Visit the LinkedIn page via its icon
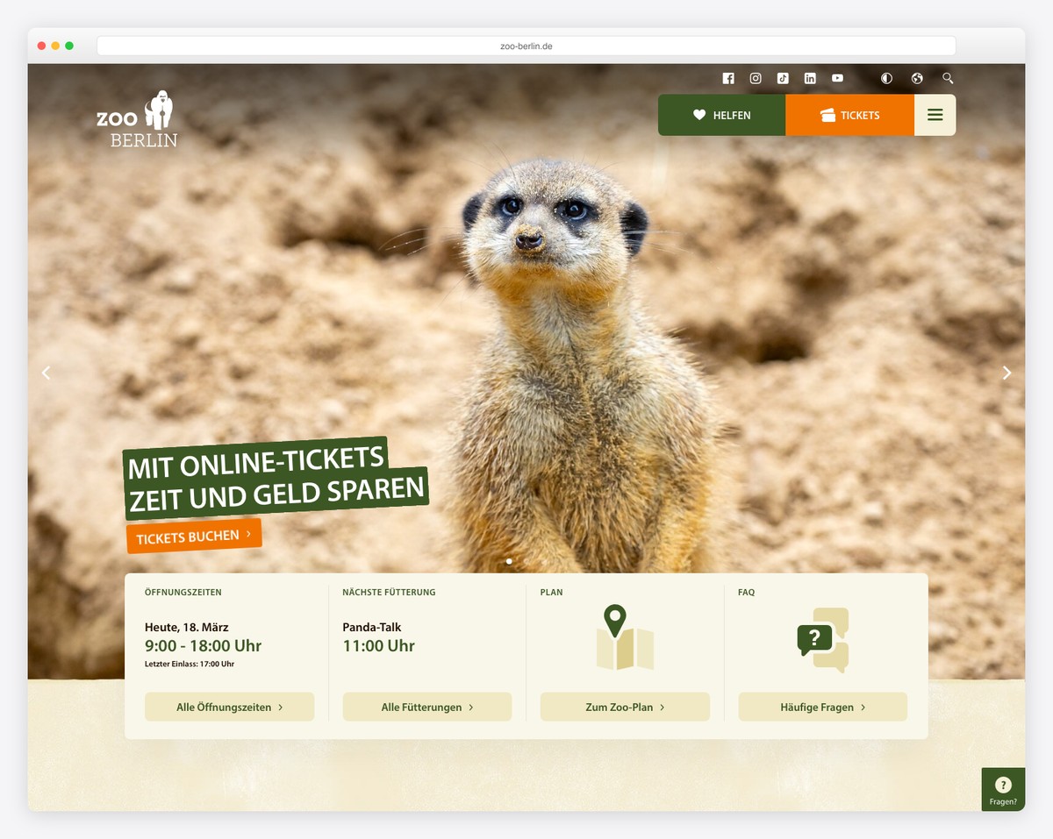 pos(810,78)
